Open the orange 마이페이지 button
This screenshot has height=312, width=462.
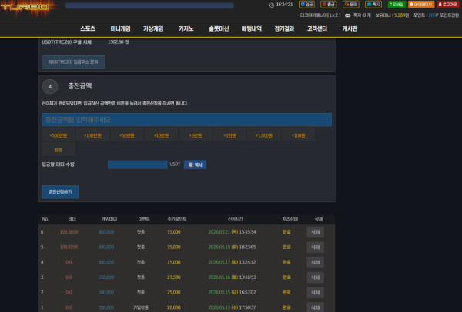421,5
